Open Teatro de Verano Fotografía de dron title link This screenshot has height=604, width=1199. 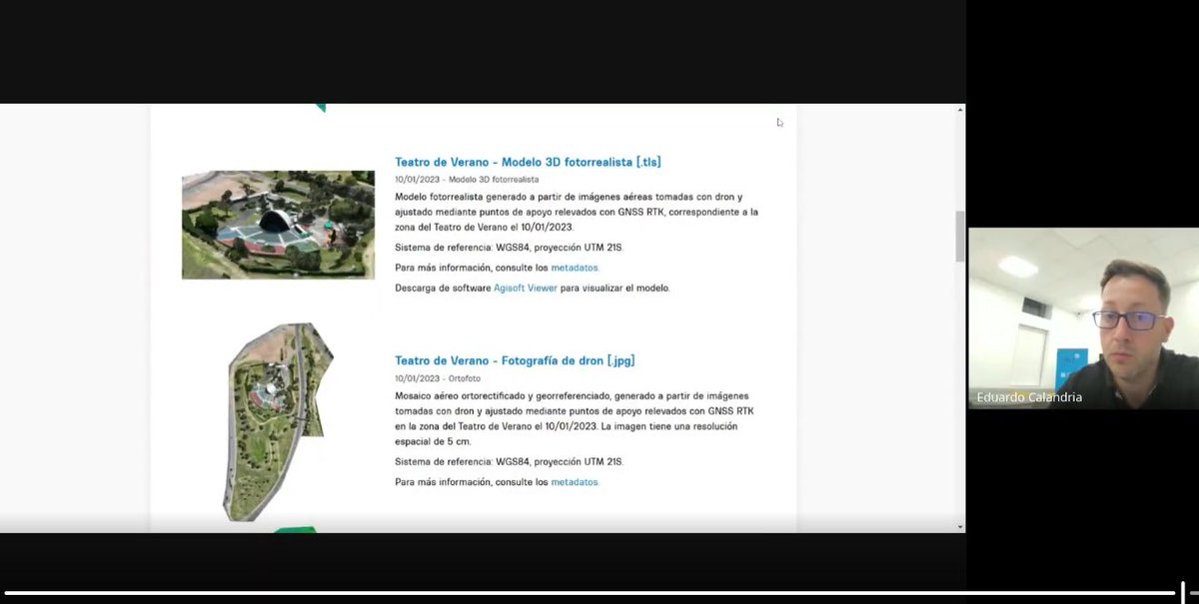click(x=515, y=360)
